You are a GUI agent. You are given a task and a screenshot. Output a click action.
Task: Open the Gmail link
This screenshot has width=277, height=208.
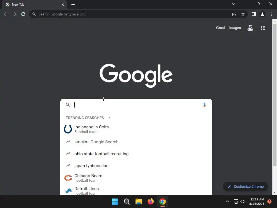tap(221, 28)
